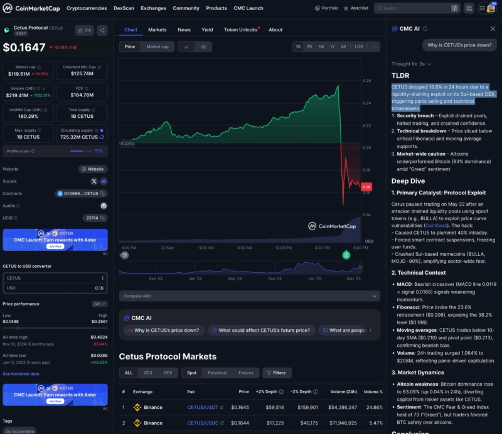Open the 24h price performance dropdown
The height and width of the screenshot is (434, 502).
pyautogui.click(x=99, y=304)
